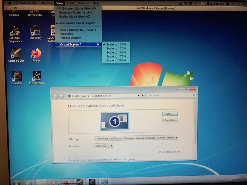
Task: Open Windows Explorer folder in taskbar
Action: [41, 183]
